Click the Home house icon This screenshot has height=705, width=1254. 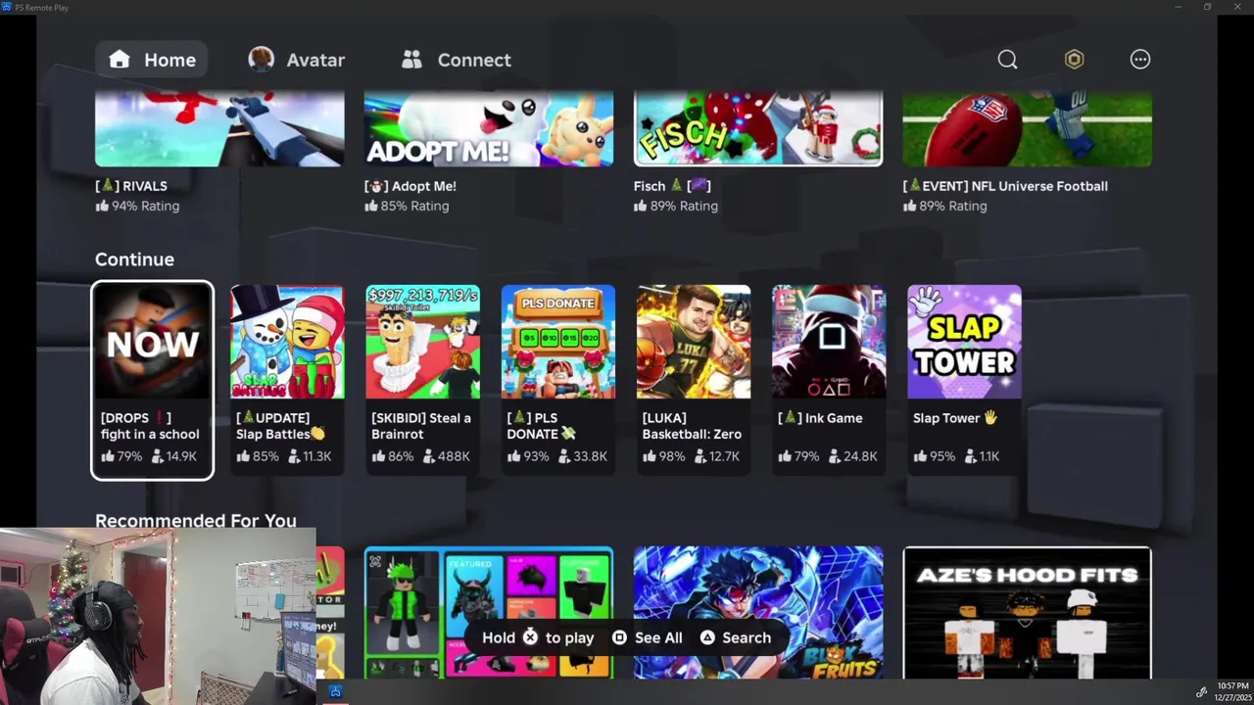[120, 60]
